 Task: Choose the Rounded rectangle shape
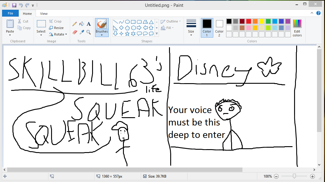point(139,22)
